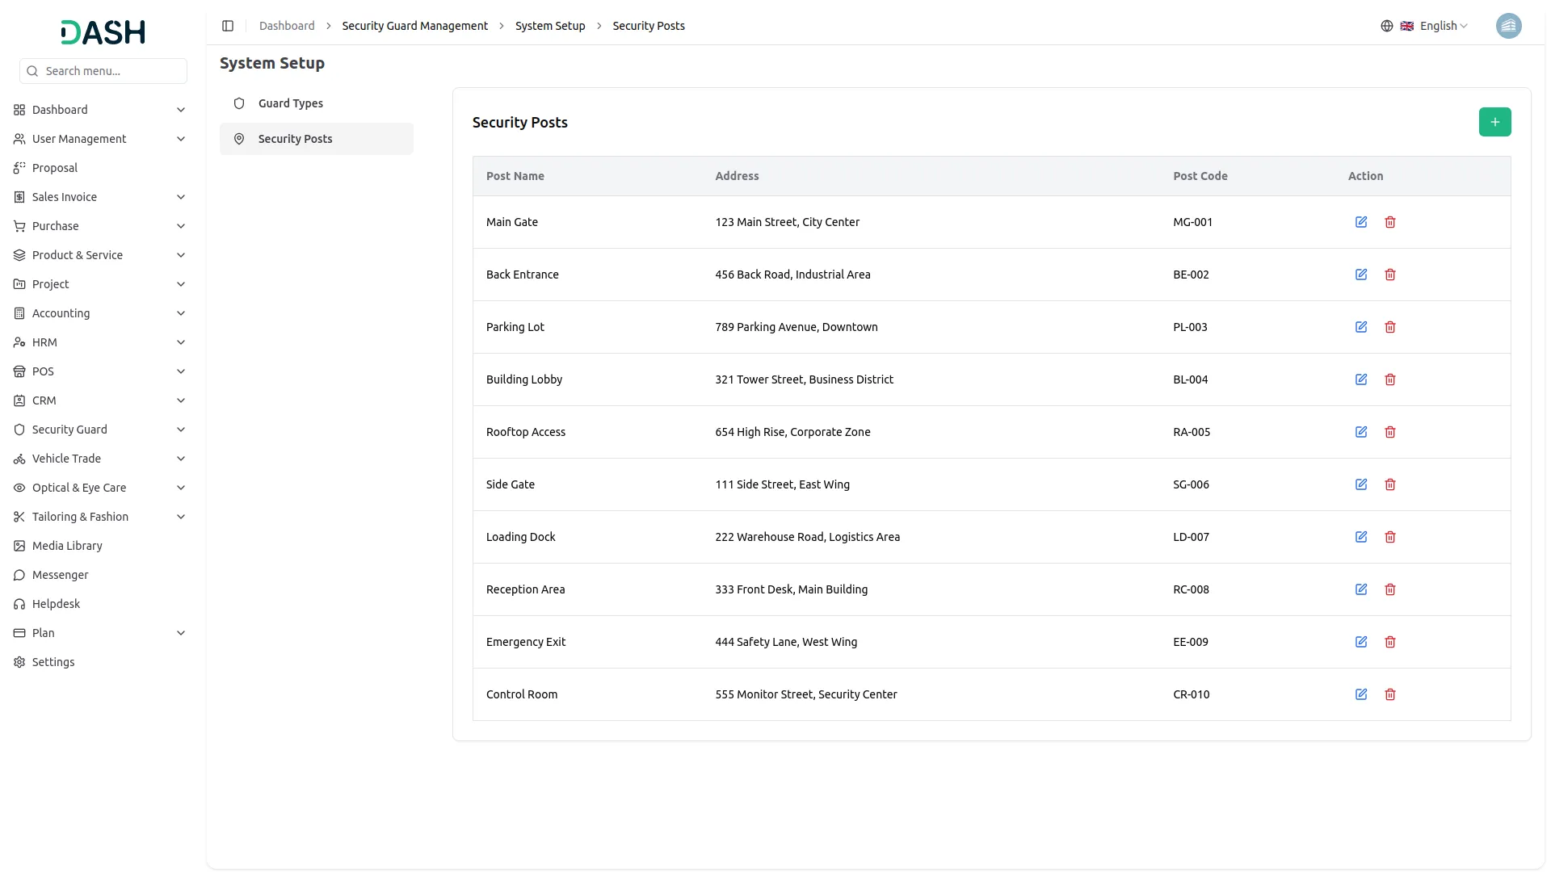
Task: Switch to the Guard Types tab
Action: point(291,103)
